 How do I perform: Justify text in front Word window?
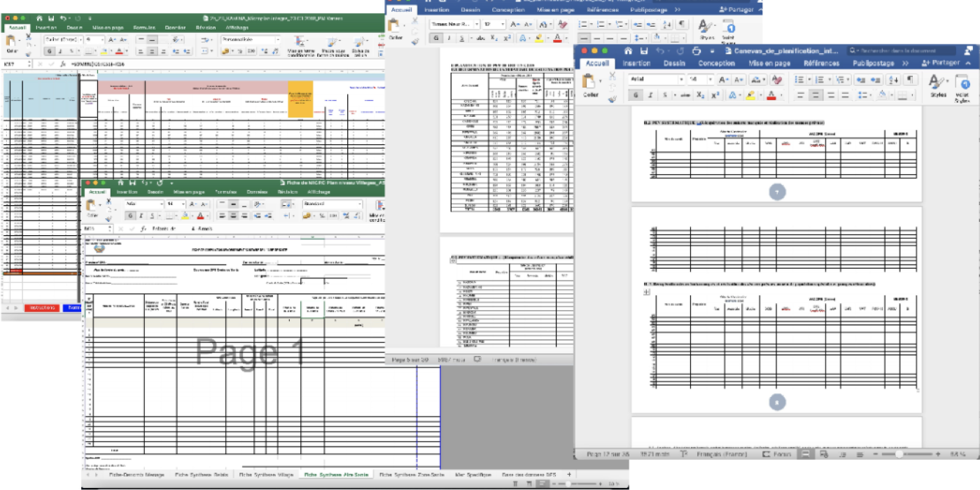coord(845,94)
